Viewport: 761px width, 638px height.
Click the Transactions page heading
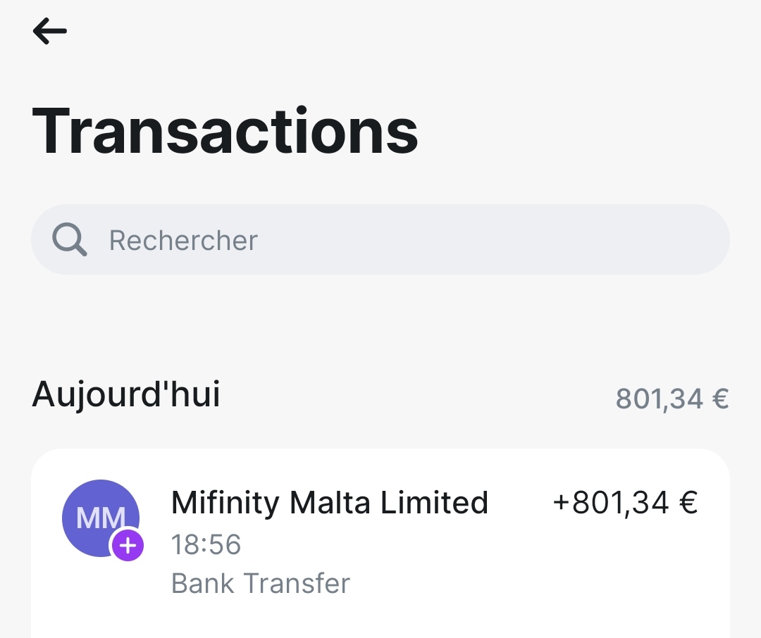point(225,131)
